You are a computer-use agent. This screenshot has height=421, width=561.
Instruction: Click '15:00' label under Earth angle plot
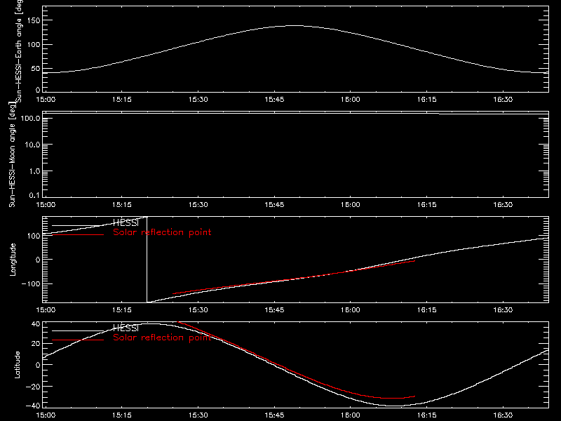click(46, 100)
